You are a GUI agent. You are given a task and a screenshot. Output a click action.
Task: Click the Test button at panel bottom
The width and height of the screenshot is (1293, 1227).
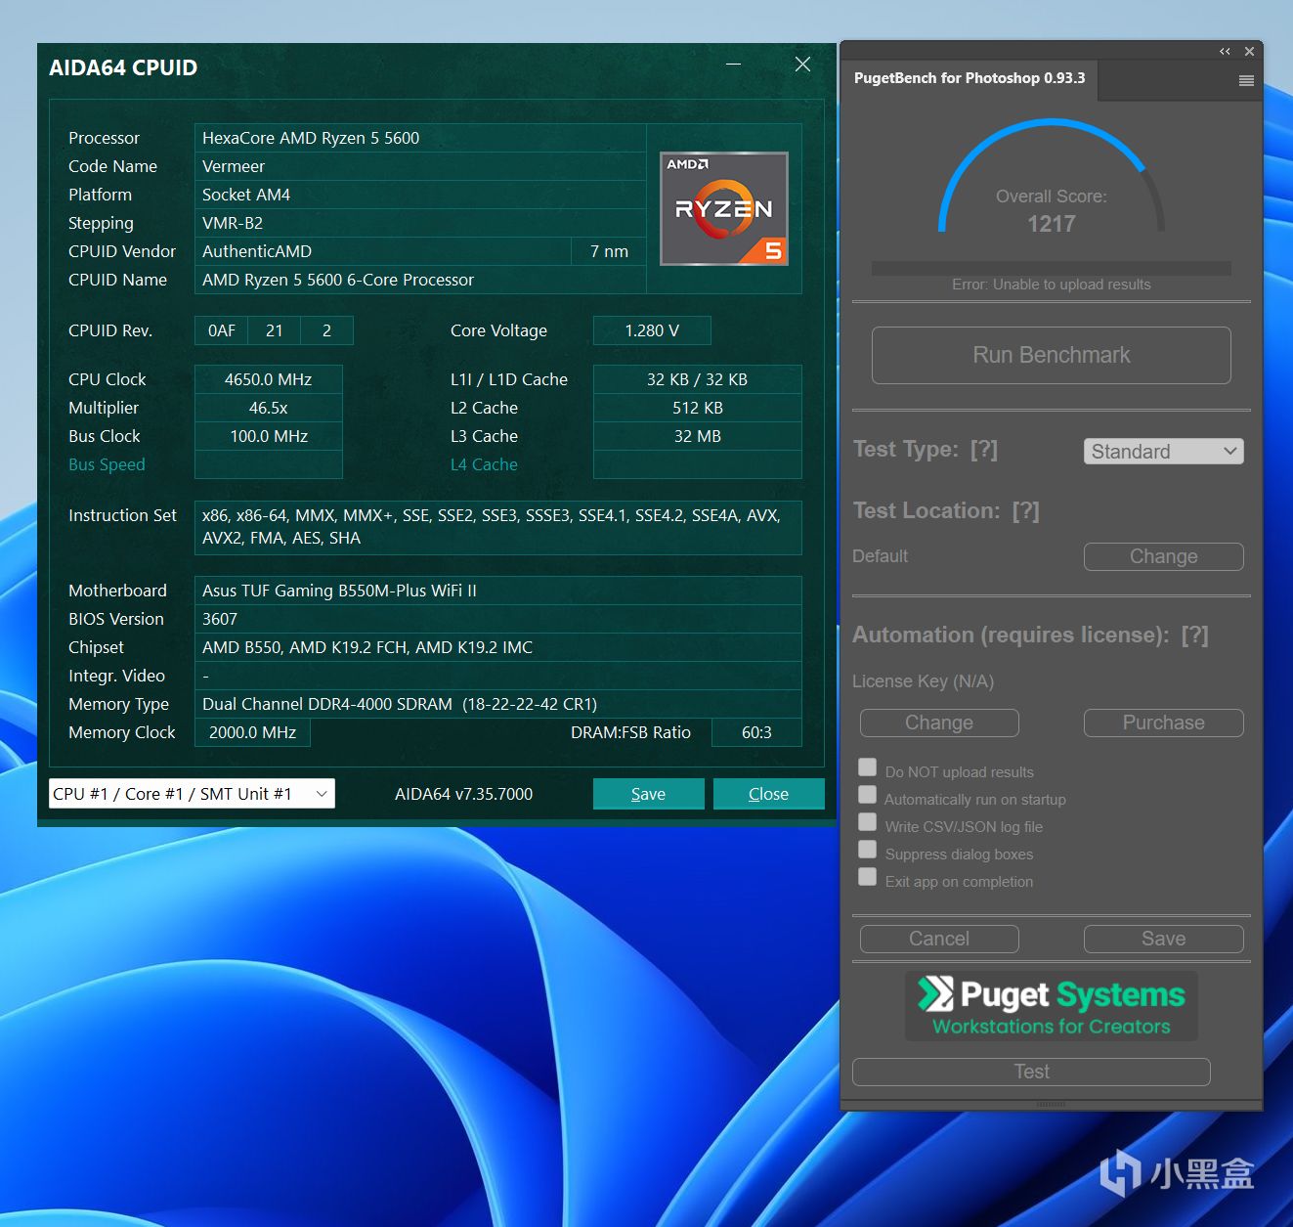1031,1072
